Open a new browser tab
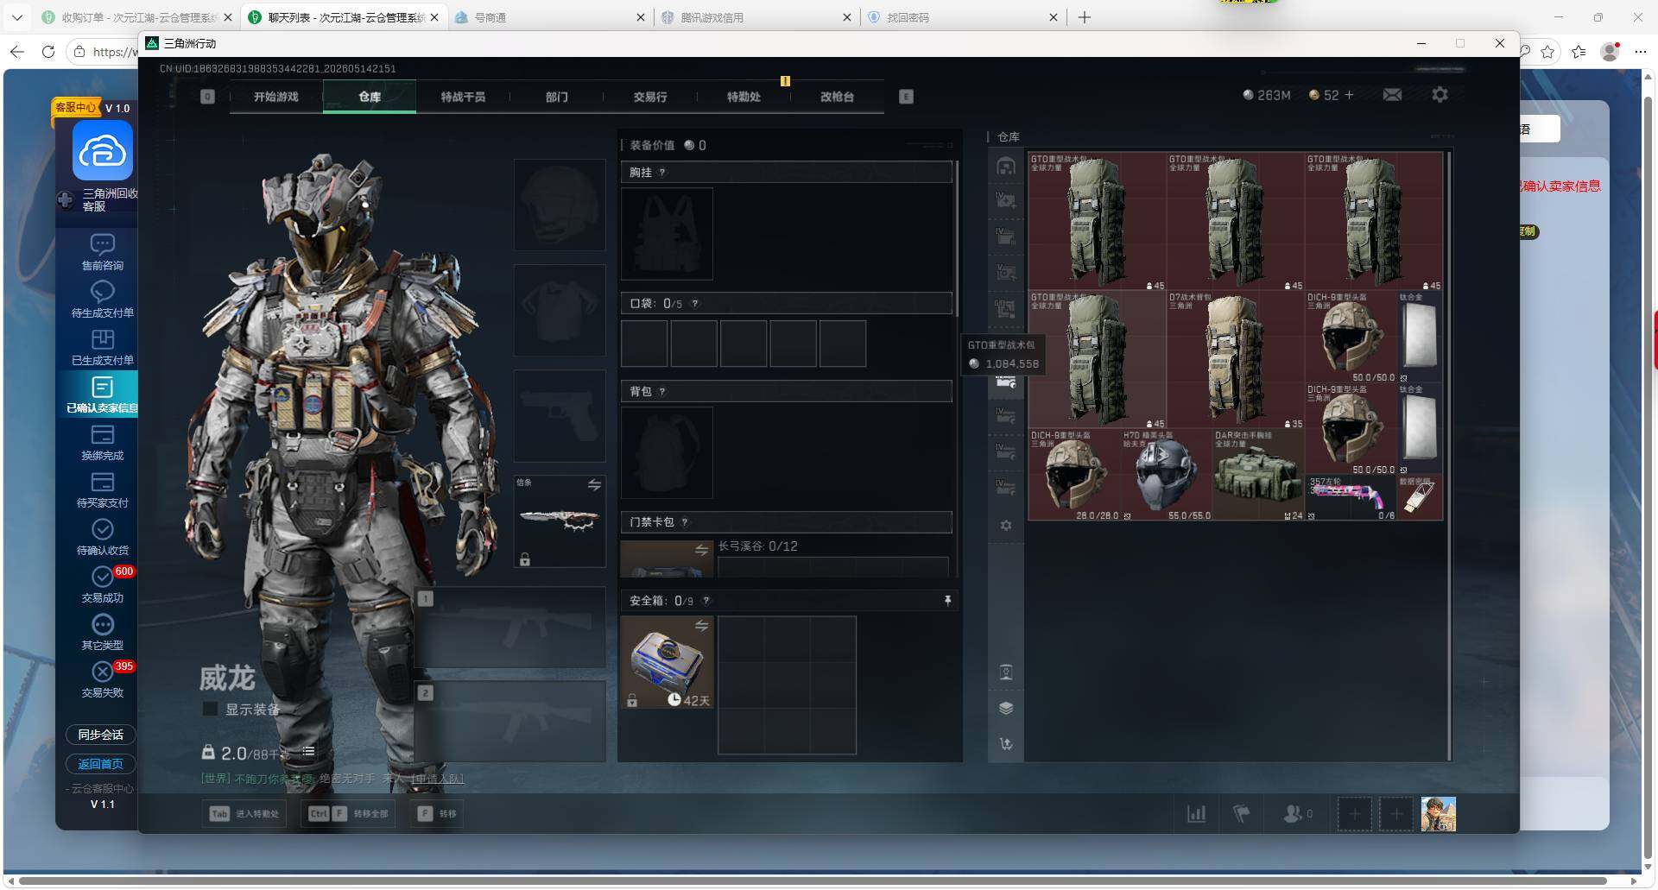The width and height of the screenshot is (1658, 890). click(x=1085, y=17)
